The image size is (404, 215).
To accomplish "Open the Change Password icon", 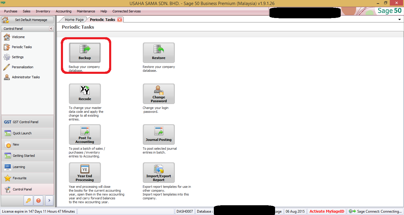I will coord(159,94).
